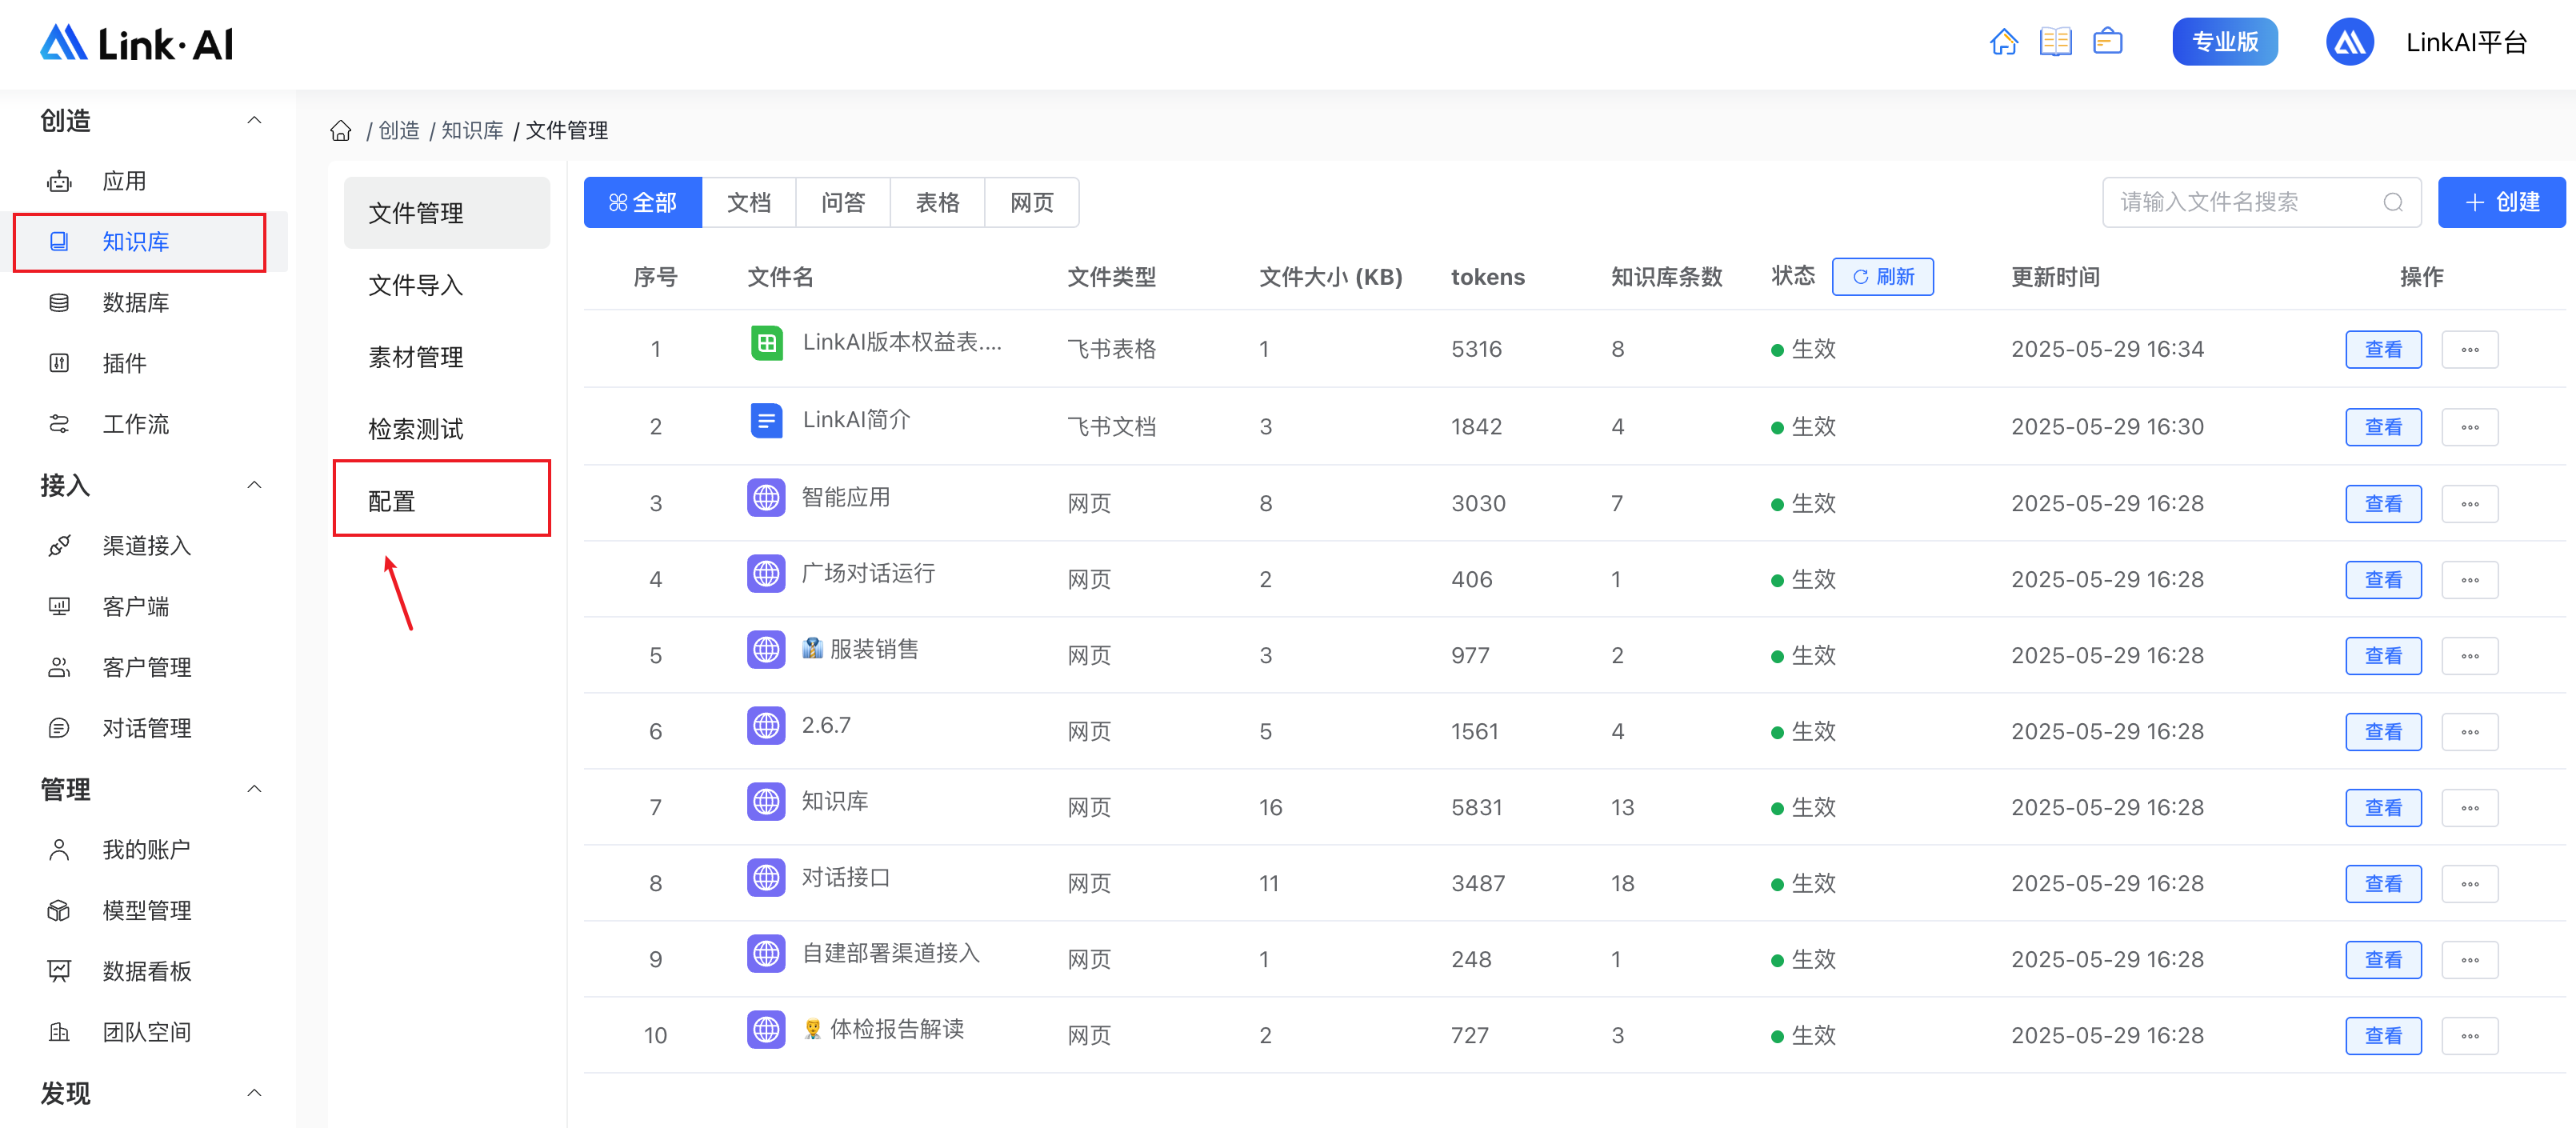Switch to the 问答 filter tab
This screenshot has width=2576, height=1128.
point(843,203)
